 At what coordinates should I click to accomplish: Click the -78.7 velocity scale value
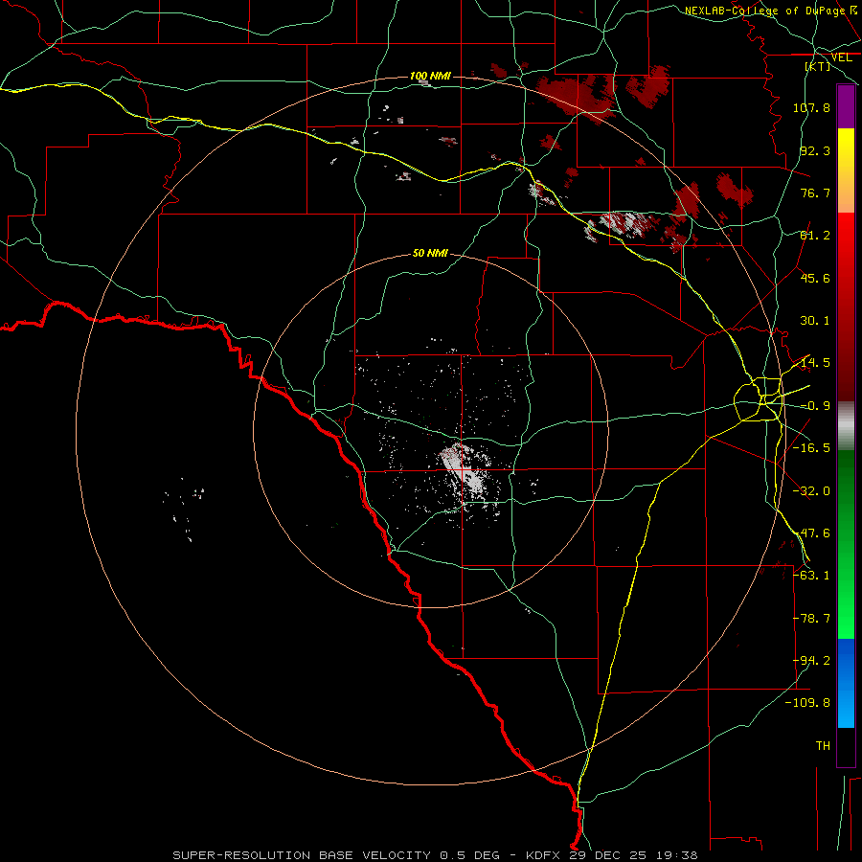click(811, 619)
